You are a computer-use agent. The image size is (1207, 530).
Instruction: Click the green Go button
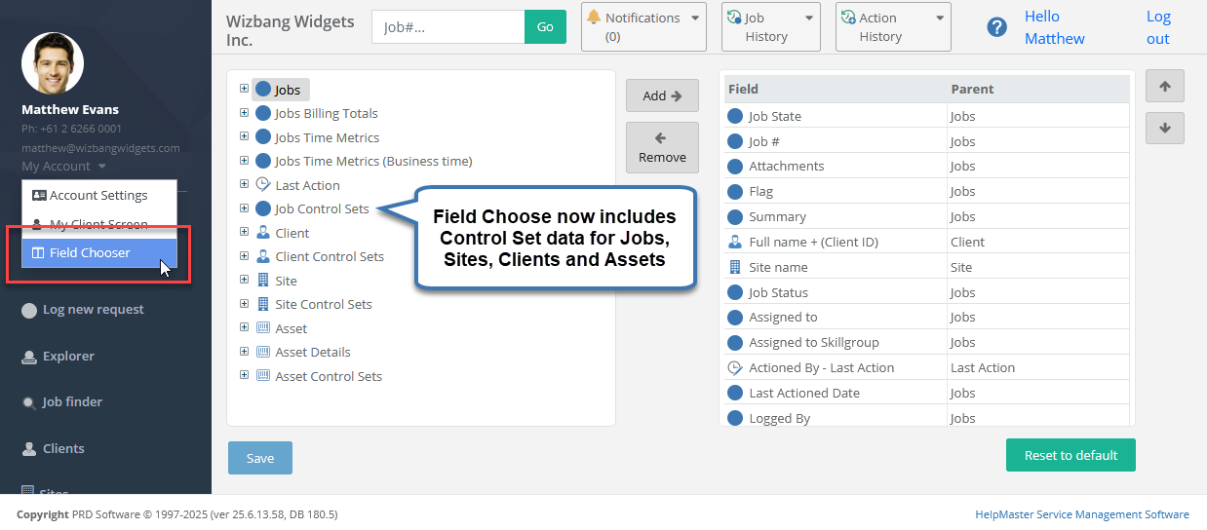545,27
